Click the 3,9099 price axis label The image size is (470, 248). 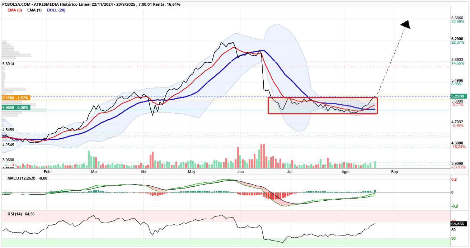pos(457,163)
